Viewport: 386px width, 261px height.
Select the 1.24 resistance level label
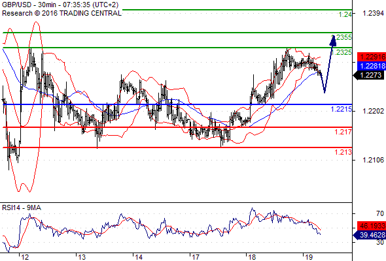click(345, 15)
